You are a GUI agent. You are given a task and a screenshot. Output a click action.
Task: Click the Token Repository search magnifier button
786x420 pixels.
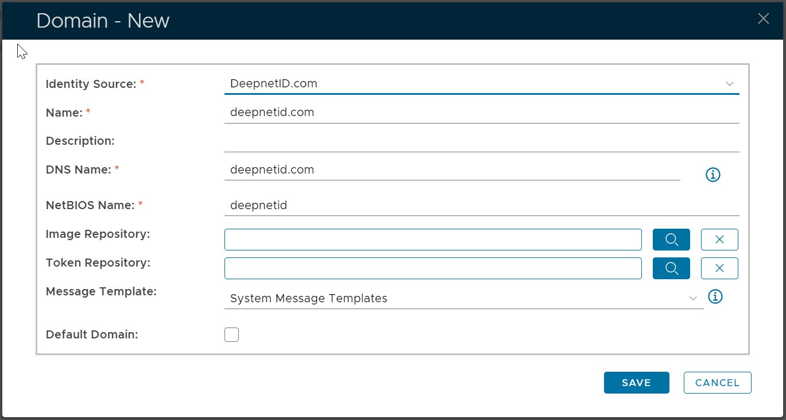tap(671, 268)
